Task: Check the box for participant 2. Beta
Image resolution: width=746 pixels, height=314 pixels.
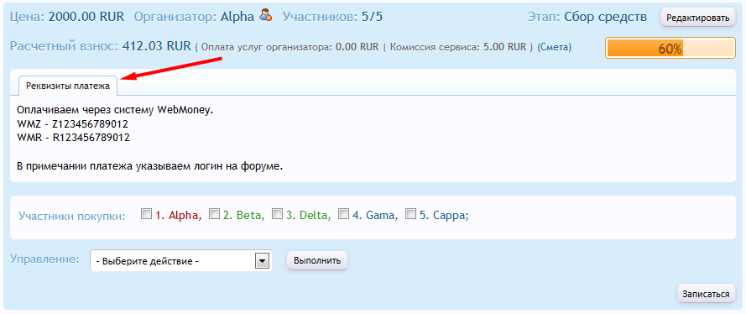Action: pyautogui.click(x=215, y=214)
